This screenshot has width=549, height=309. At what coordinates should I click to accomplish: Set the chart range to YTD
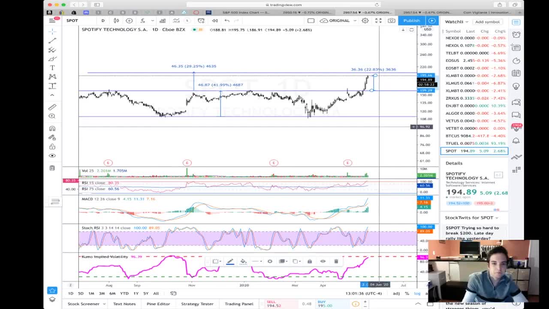tap(124, 294)
